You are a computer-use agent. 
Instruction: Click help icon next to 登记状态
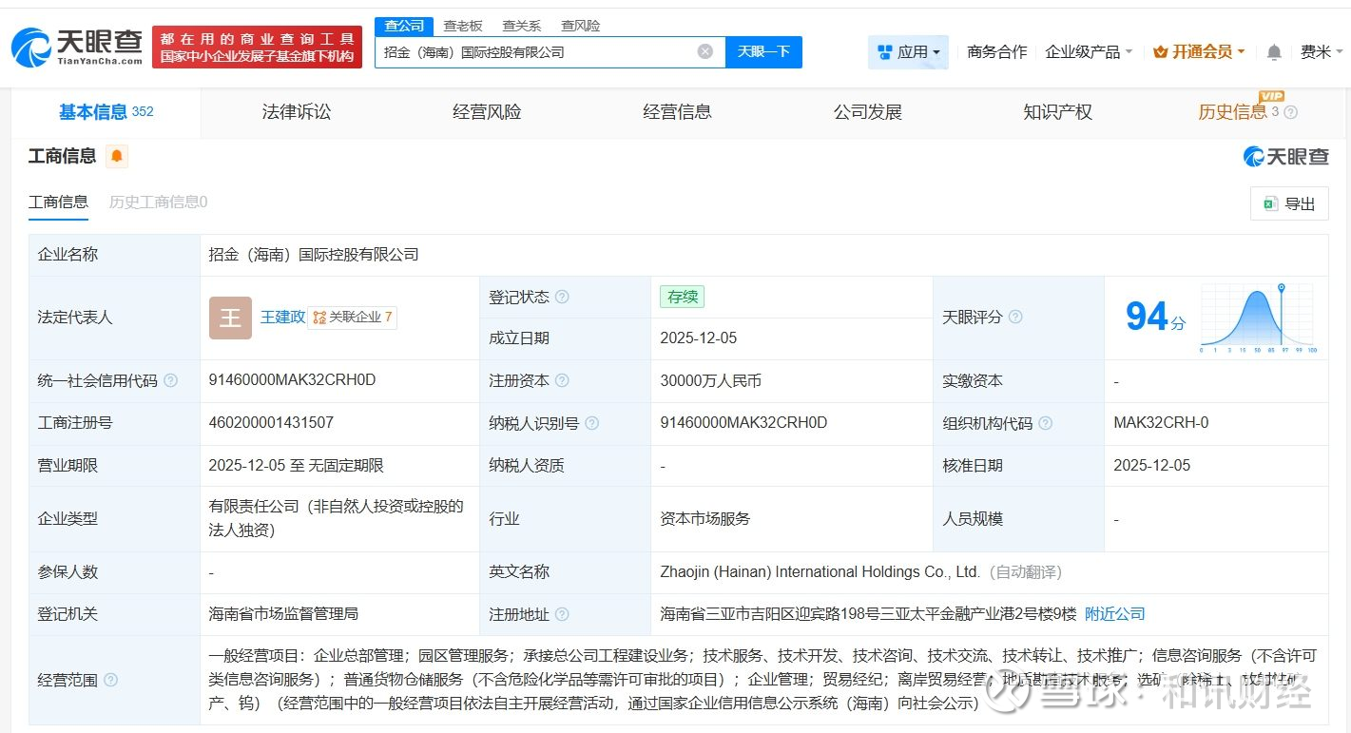point(562,297)
